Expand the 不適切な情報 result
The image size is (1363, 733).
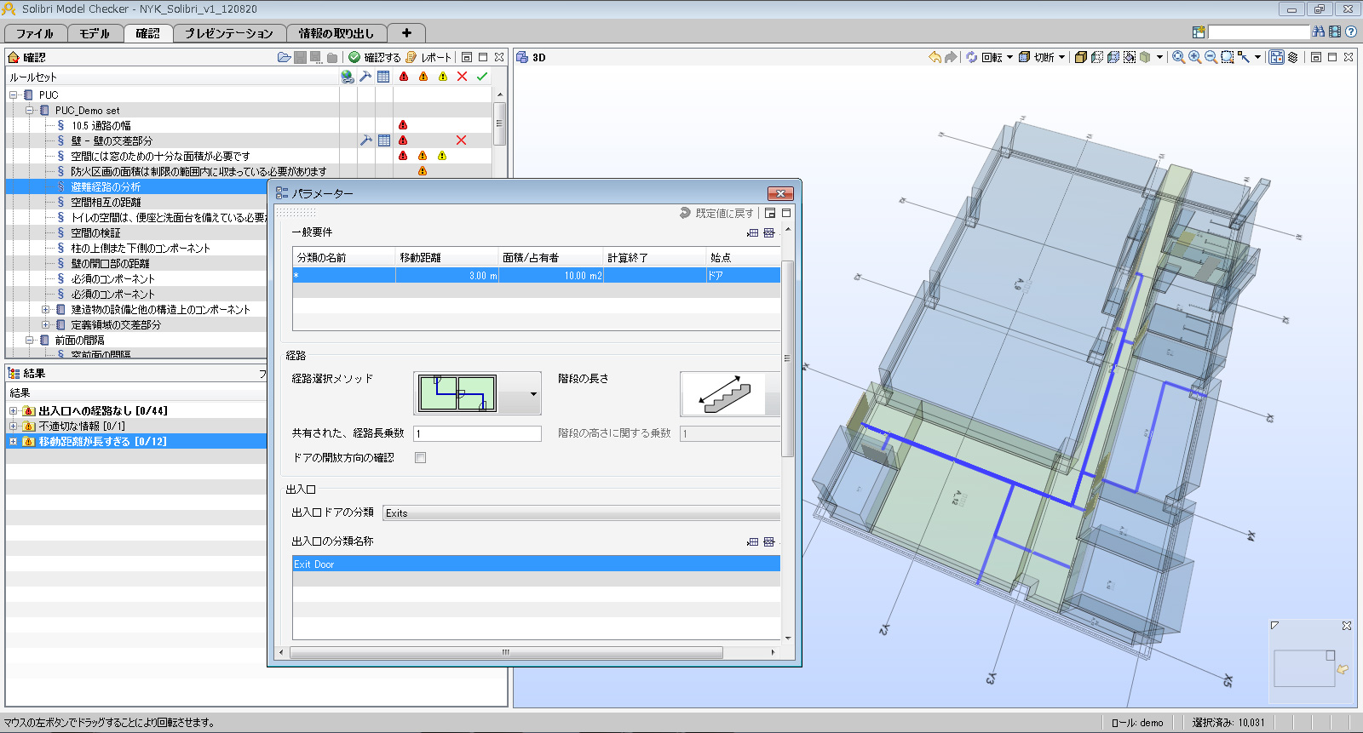(13, 426)
